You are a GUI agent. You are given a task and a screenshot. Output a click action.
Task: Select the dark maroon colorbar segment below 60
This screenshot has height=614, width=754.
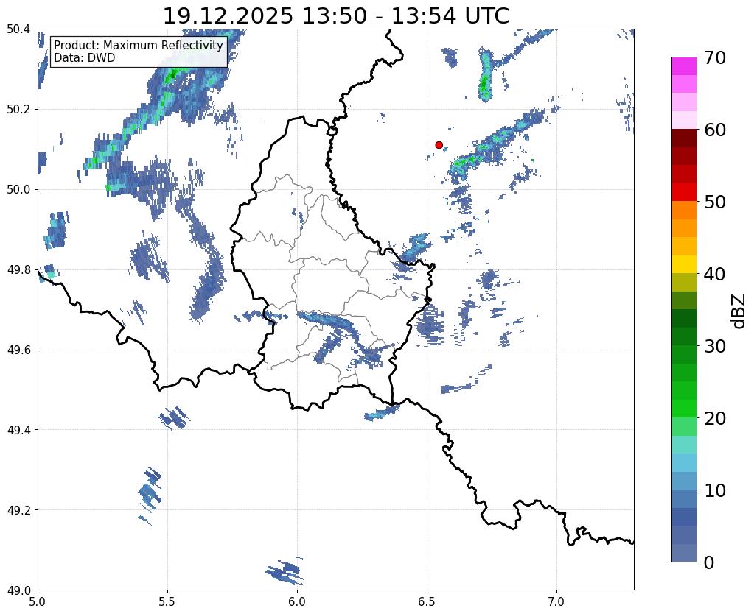(684, 138)
